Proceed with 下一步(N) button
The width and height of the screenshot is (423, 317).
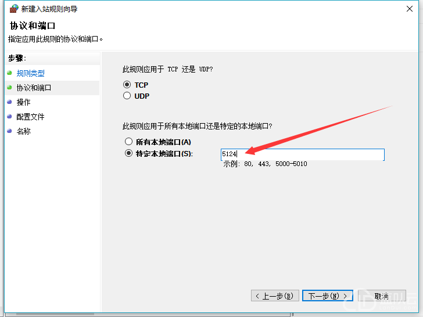328,296
